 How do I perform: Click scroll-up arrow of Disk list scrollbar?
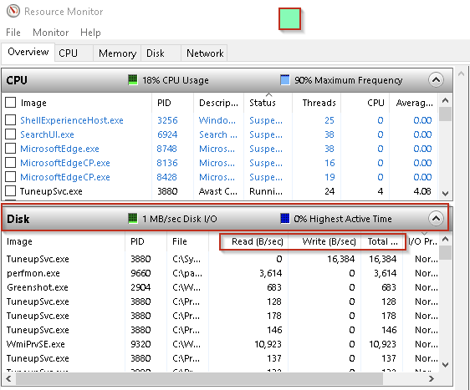pyautogui.click(x=446, y=239)
